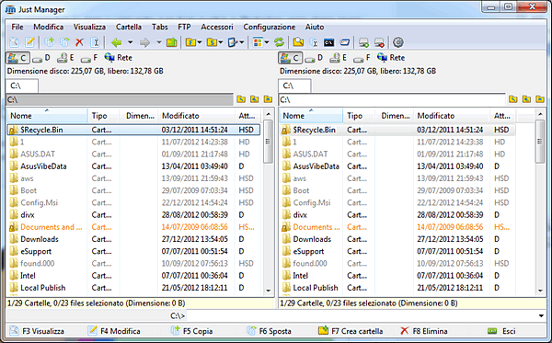Open the command line history dropdown
The width and height of the screenshot is (552, 343).
541,316
